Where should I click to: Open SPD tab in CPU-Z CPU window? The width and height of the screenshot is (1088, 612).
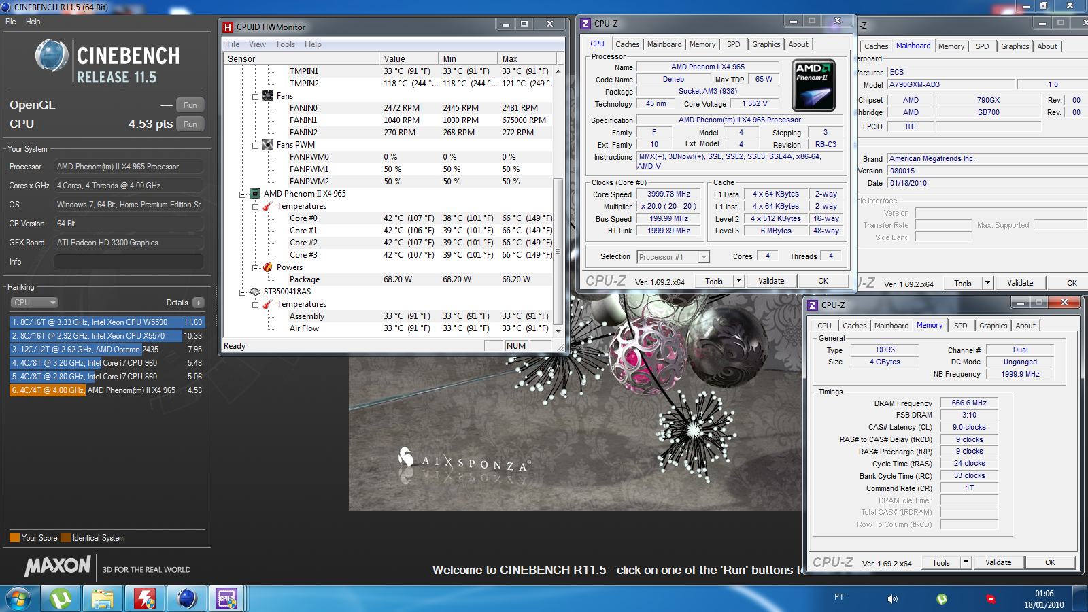733,44
